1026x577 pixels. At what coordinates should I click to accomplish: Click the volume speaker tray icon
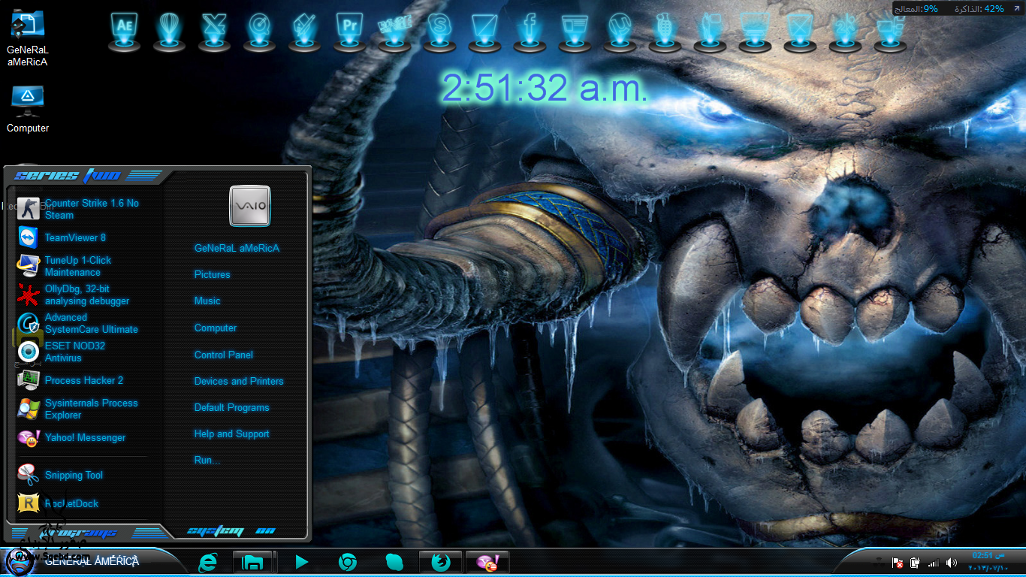[952, 563]
